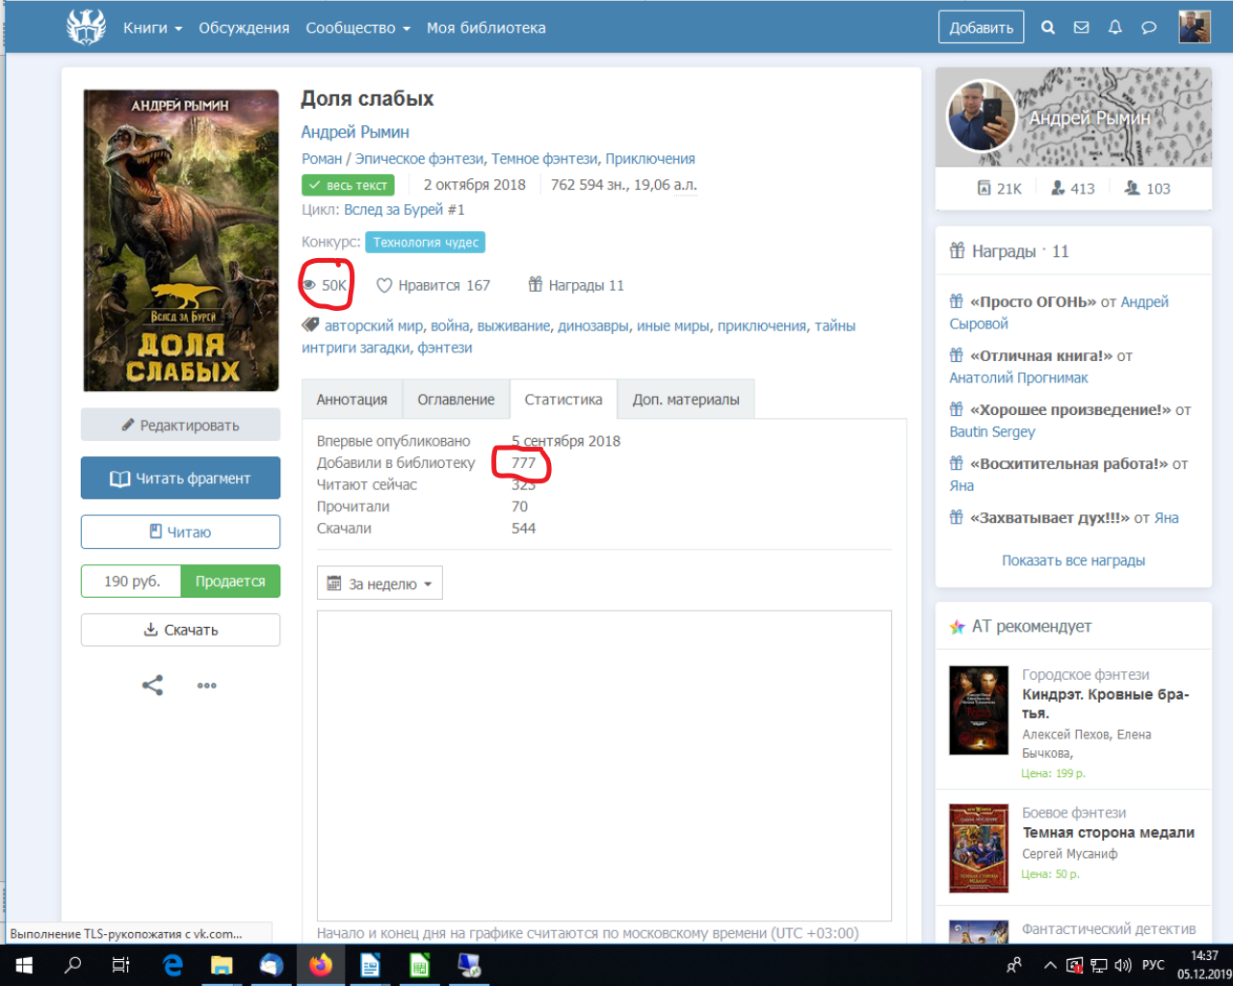Expand the "Сообщество" dropdown menu
This screenshot has width=1233, height=986.
point(357,28)
